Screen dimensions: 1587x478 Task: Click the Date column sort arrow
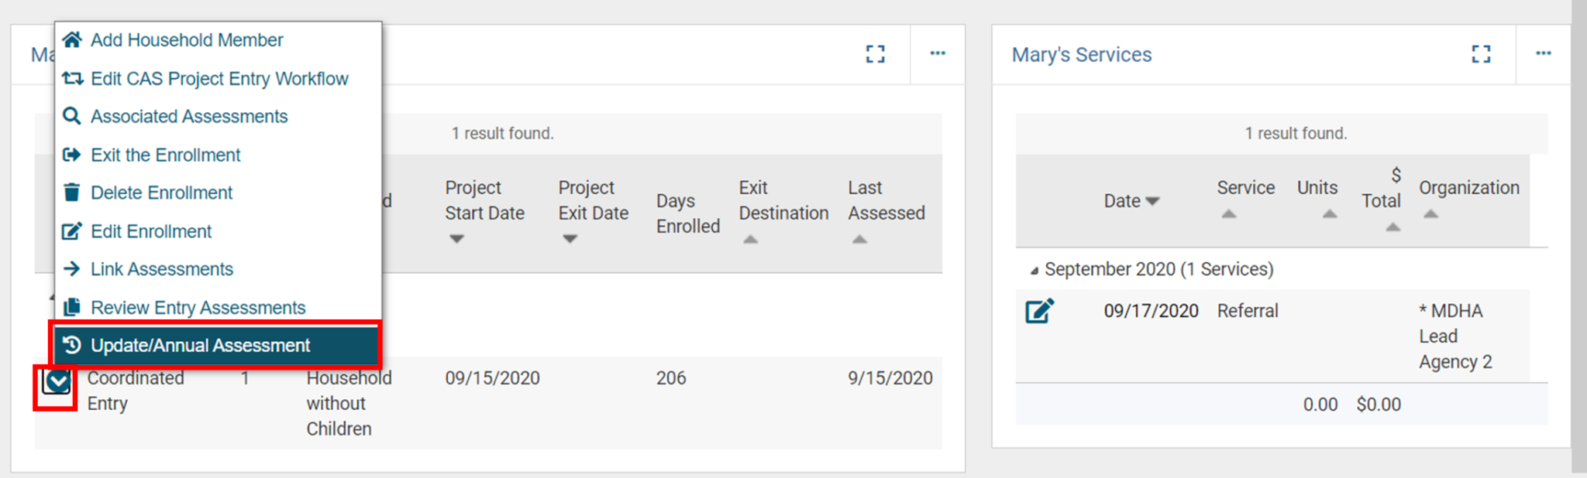click(1154, 200)
